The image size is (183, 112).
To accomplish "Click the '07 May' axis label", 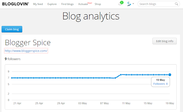I will [104, 103].
